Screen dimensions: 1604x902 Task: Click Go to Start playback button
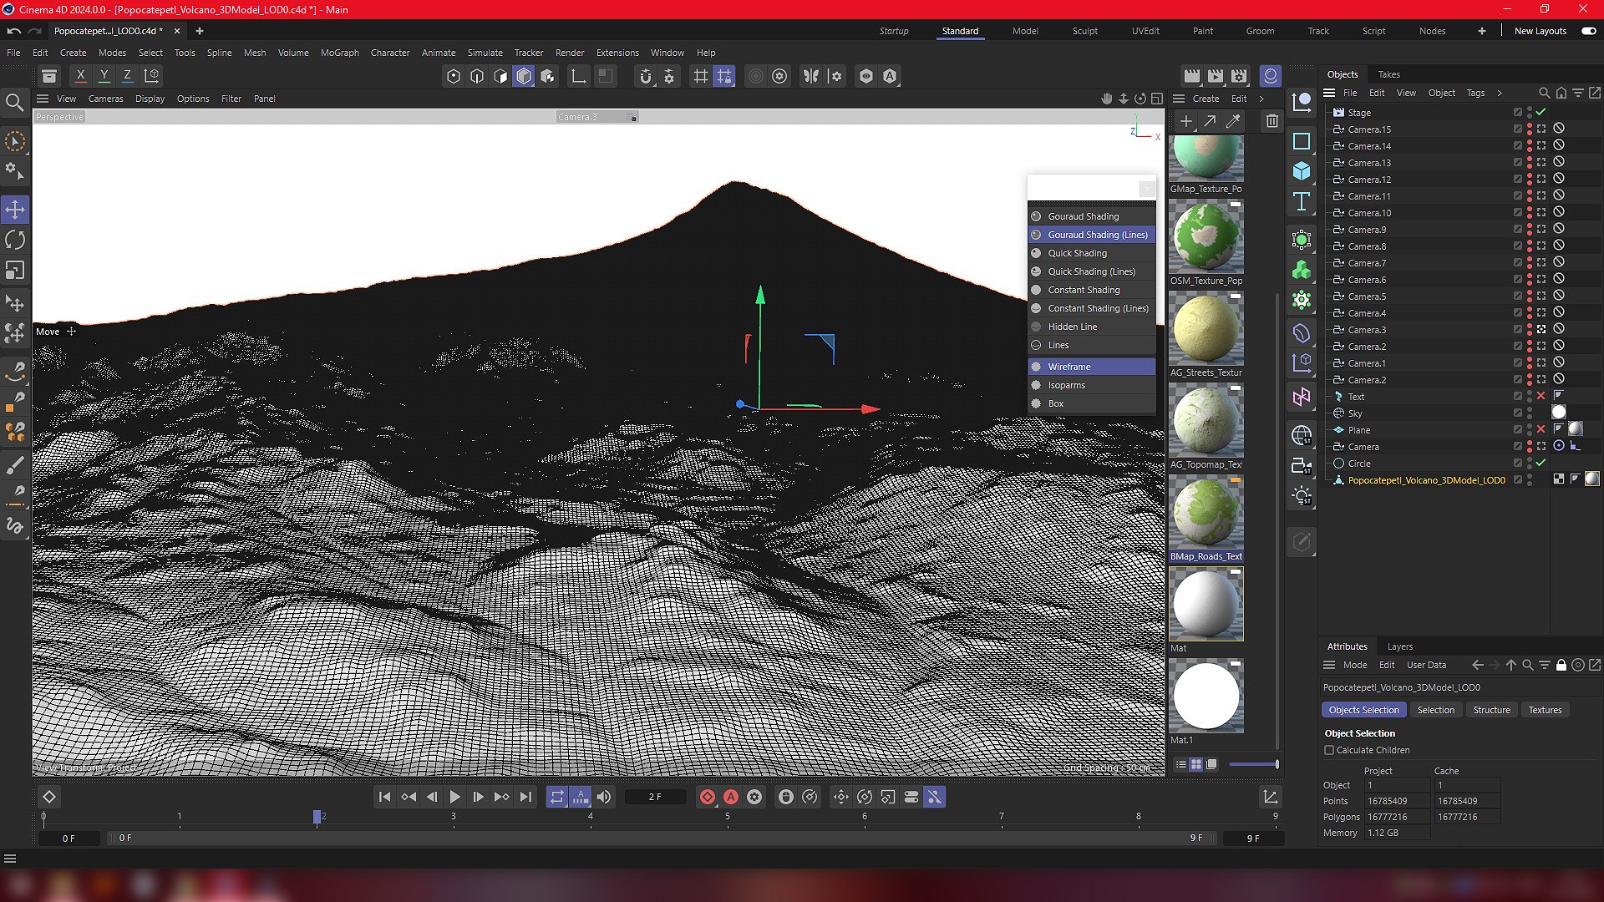pyautogui.click(x=384, y=797)
